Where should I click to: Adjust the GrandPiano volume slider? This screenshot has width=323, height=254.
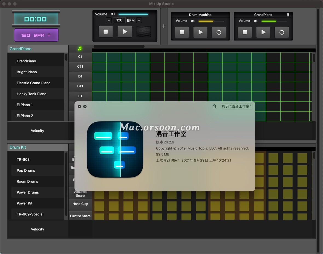pyautogui.click(x=274, y=21)
